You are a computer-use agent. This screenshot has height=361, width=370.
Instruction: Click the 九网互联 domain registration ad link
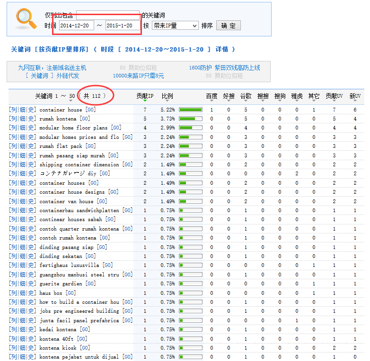tap(52, 68)
